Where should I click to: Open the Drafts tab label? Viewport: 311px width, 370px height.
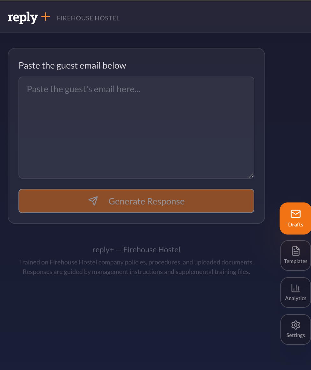(x=296, y=225)
